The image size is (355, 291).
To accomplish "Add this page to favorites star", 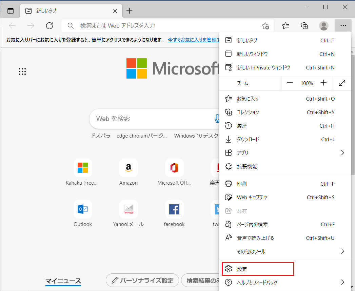I will (x=265, y=26).
